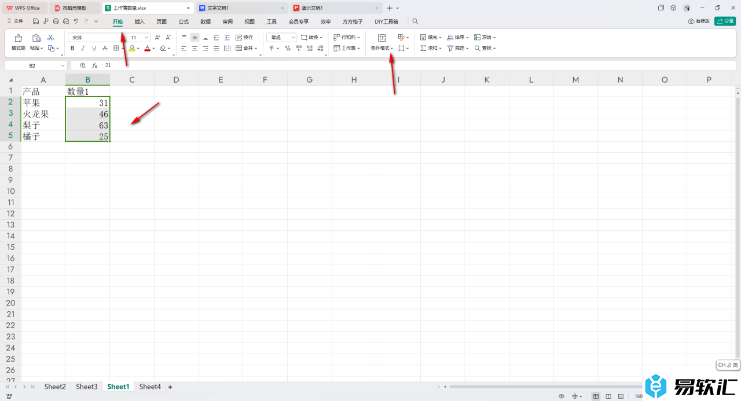This screenshot has height=401, width=741.
Task: Click the Insert Function fx icon
Action: (x=95, y=66)
